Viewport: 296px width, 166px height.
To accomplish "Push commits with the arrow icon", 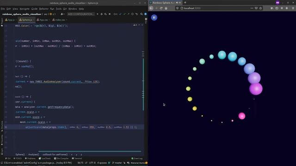I will [x=129, y=14].
